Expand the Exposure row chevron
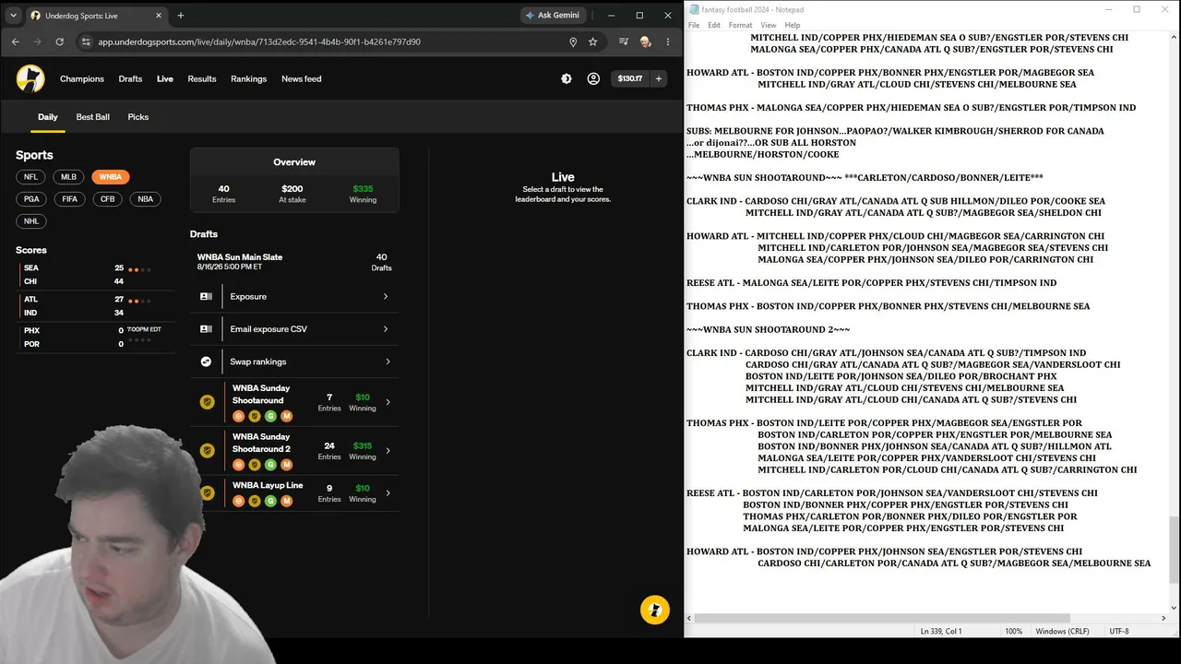The width and height of the screenshot is (1181, 664). pyautogui.click(x=386, y=297)
